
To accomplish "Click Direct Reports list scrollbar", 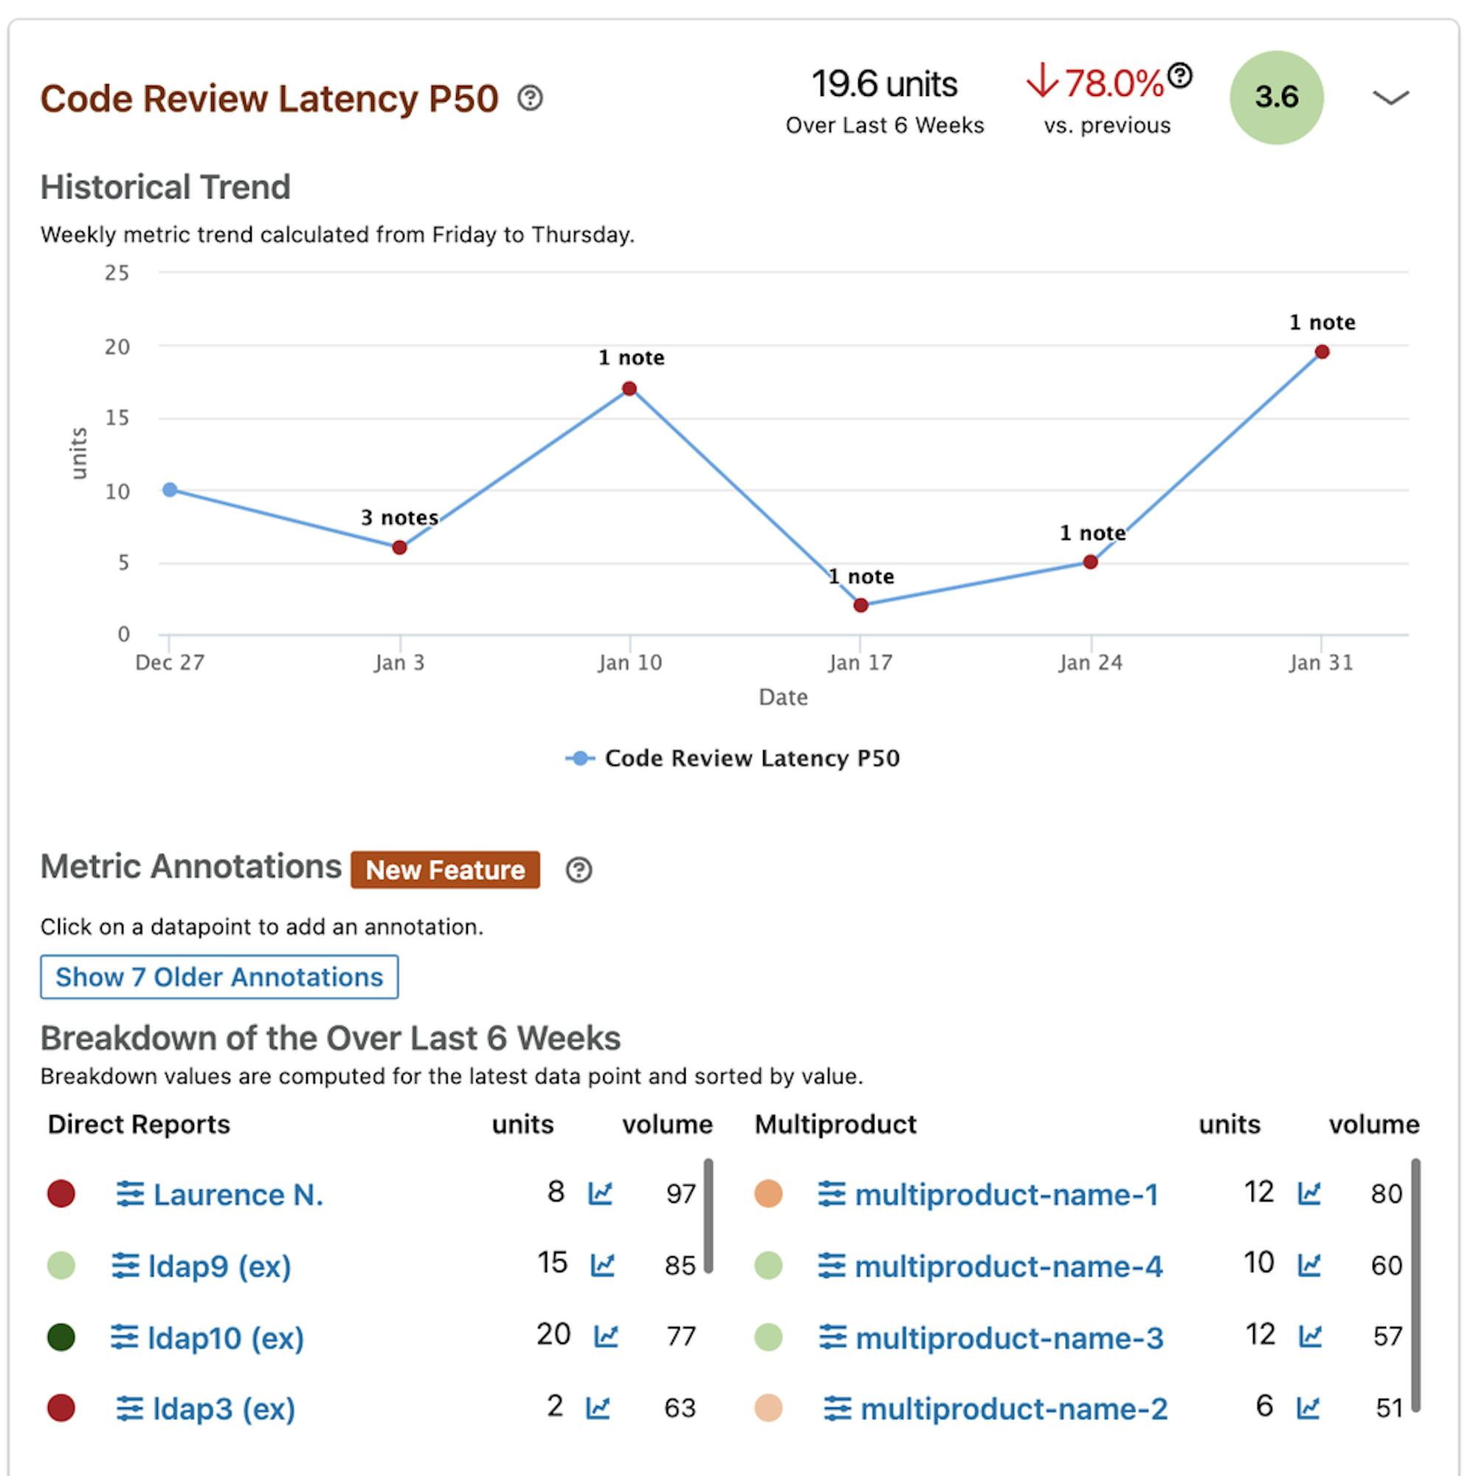I will coord(708,1216).
